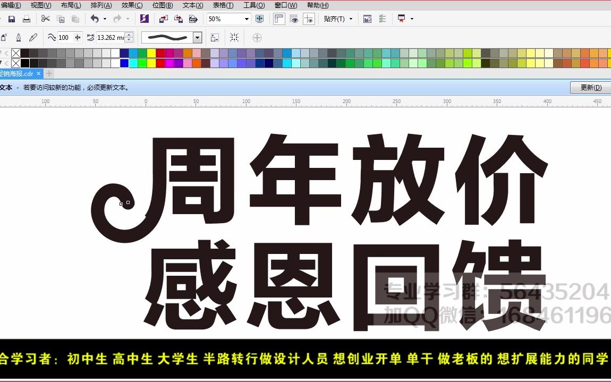Pick a red swatch from the color palette
The width and height of the screenshot is (611, 382).
coord(159,63)
